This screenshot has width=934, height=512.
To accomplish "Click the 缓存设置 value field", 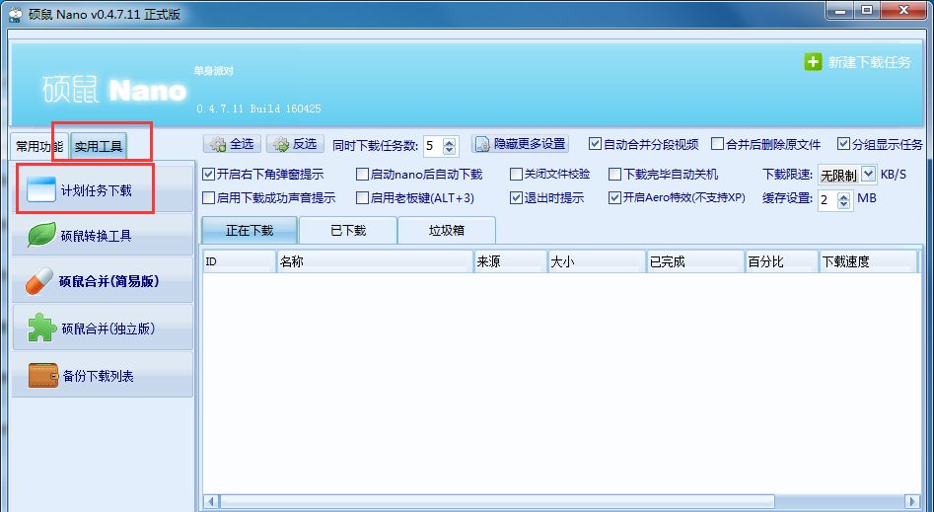I will 827,200.
